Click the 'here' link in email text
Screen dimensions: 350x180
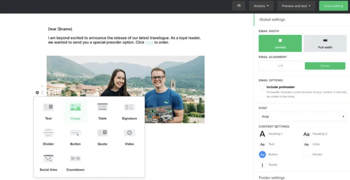pos(149,42)
